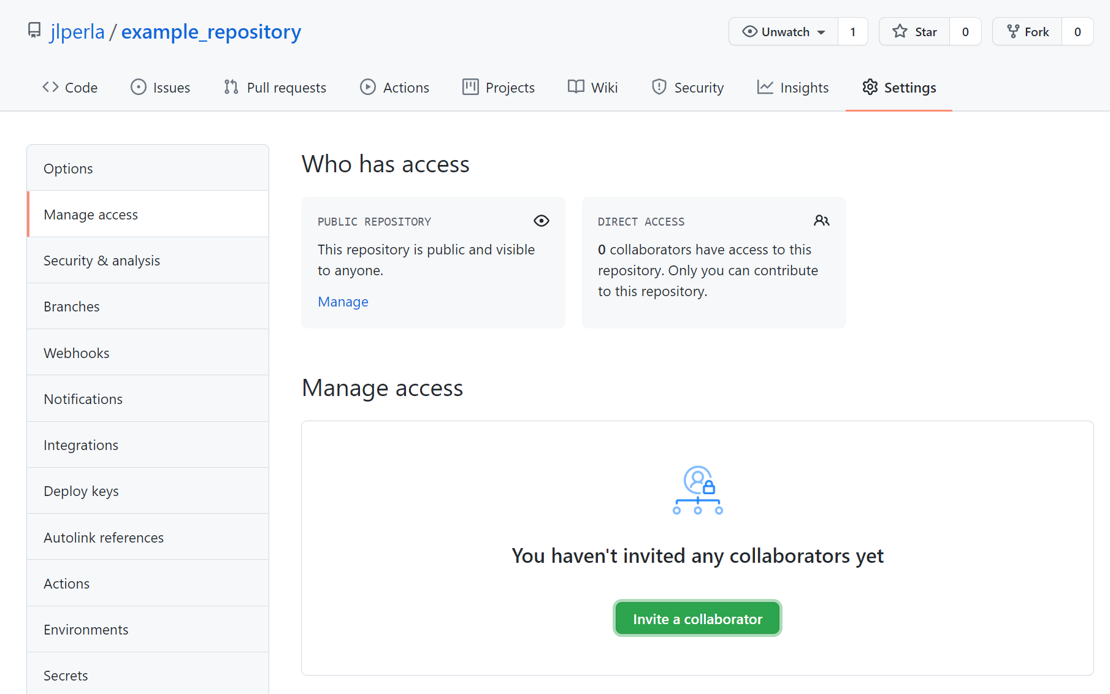This screenshot has height=694, width=1110.
Task: Open the Pull requests tab
Action: click(275, 88)
